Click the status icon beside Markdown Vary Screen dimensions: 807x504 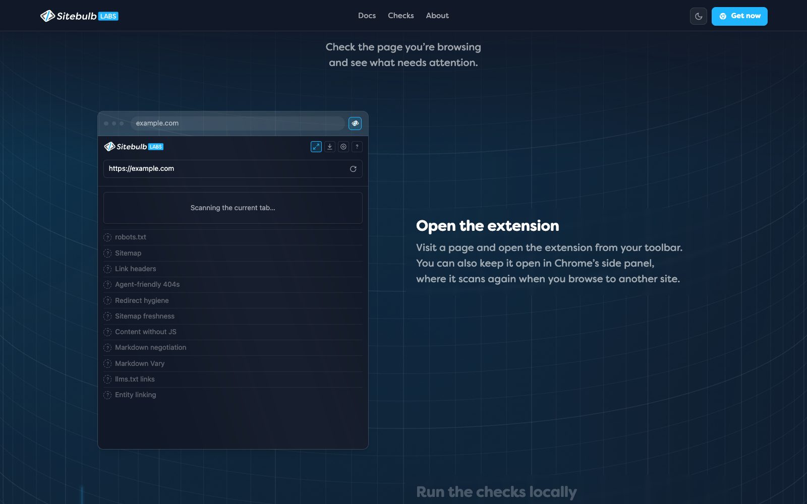click(107, 364)
